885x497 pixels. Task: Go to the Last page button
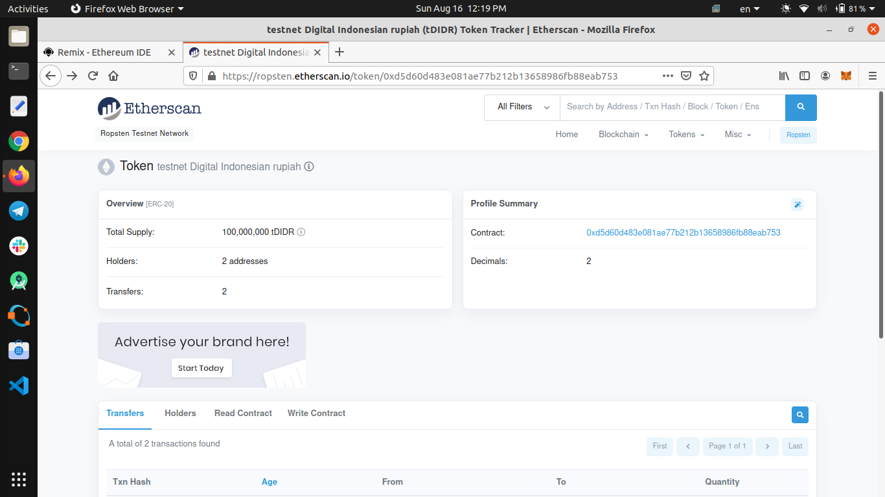tap(796, 447)
